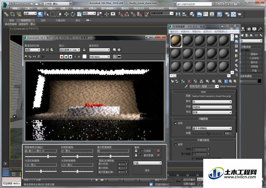The height and width of the screenshot is (188, 266).
Task: Open the Hierarchy command panel tab
Action: click(243, 29)
